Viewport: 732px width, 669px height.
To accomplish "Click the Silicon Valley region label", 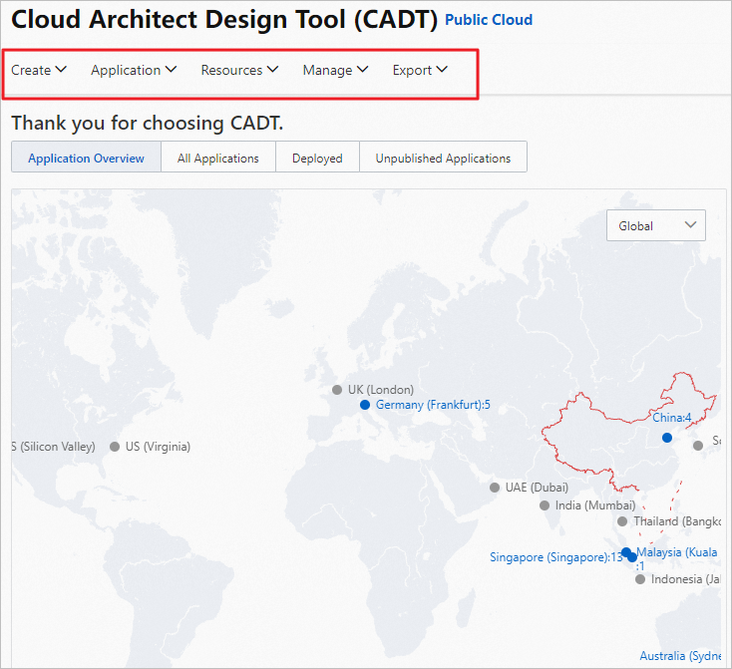I will [x=54, y=447].
